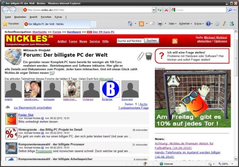Open the News link in header
239x167 pixels.
(83, 41)
